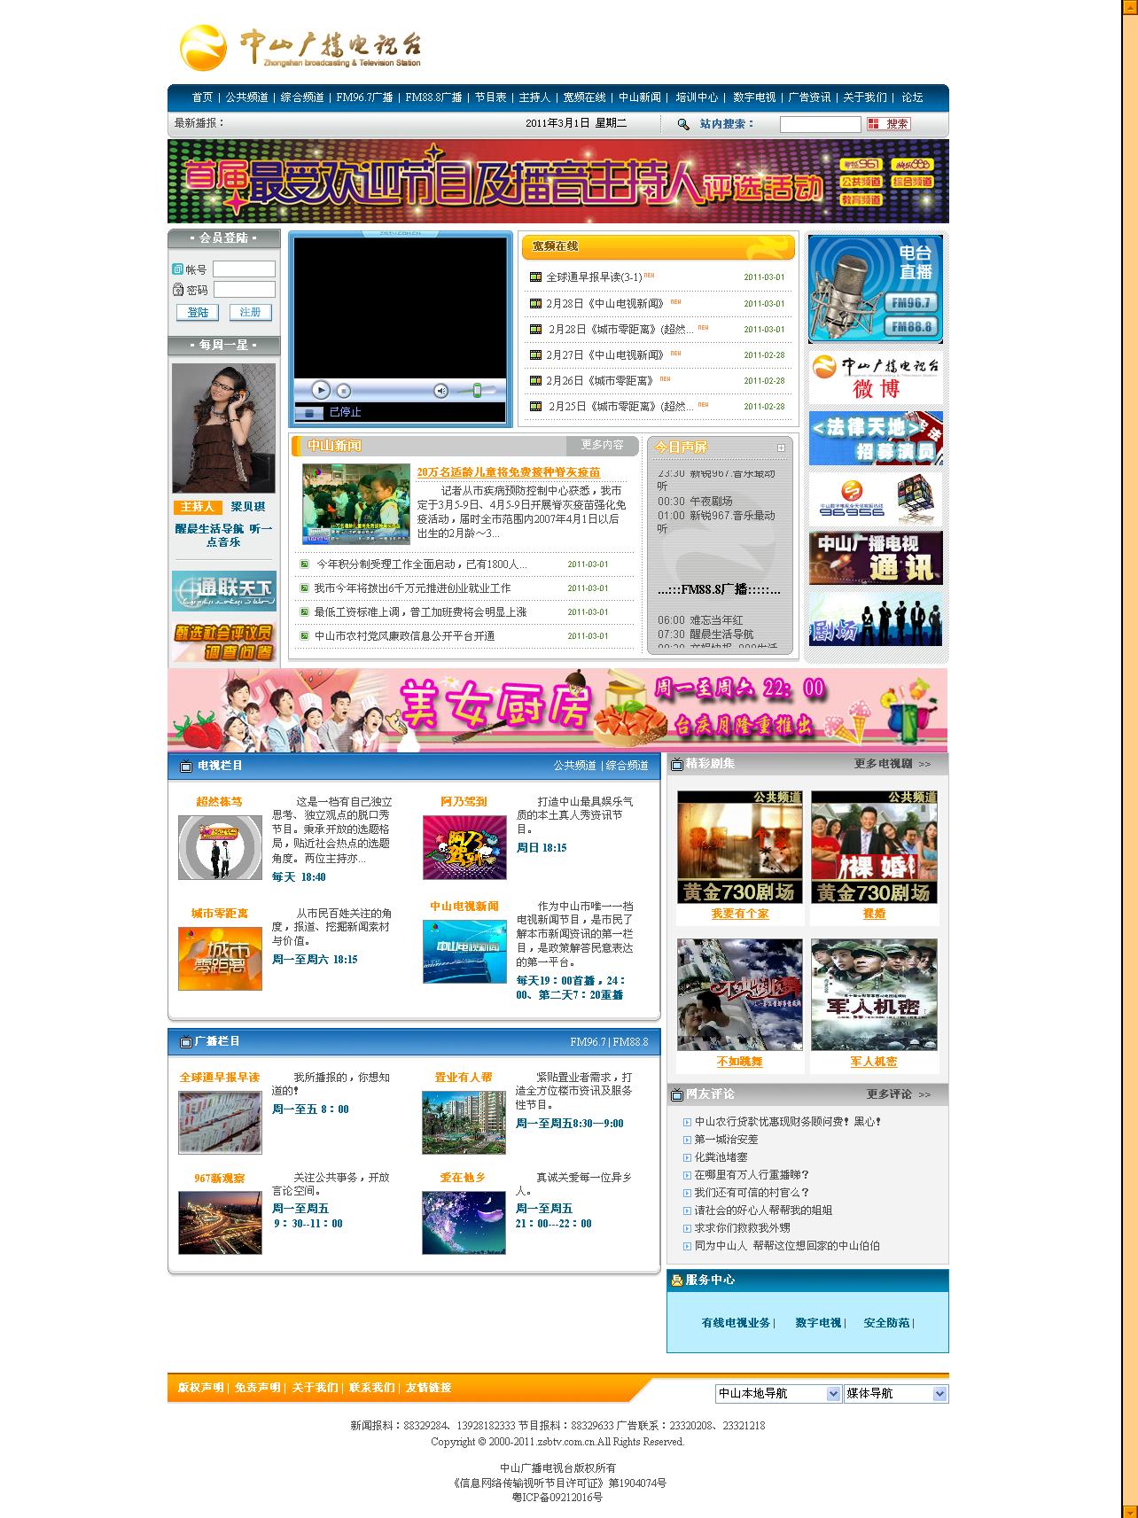
Task: Click the 通联天下 sidebar banner
Action: click(223, 591)
